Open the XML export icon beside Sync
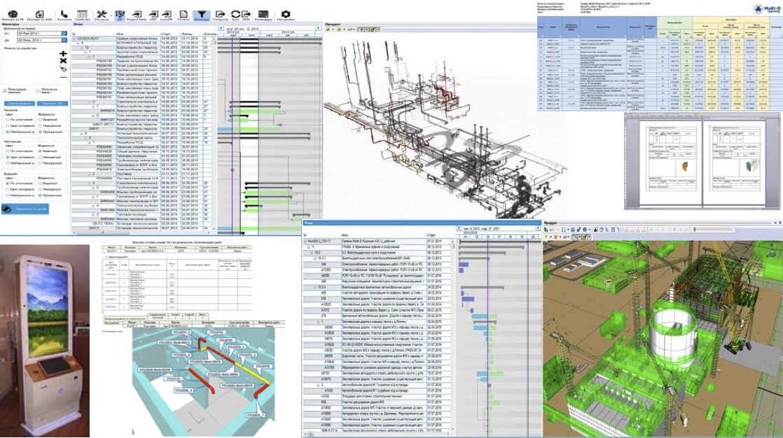 coord(247,15)
